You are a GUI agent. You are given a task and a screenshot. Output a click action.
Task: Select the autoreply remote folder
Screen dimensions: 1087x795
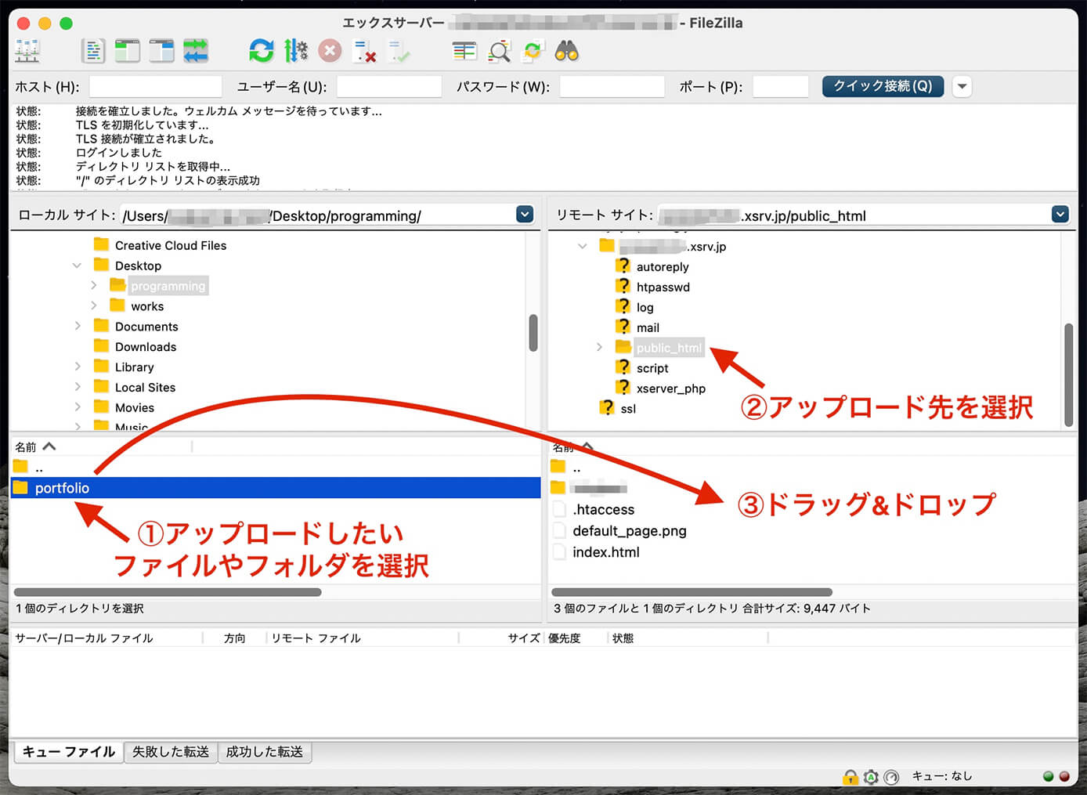[663, 266]
